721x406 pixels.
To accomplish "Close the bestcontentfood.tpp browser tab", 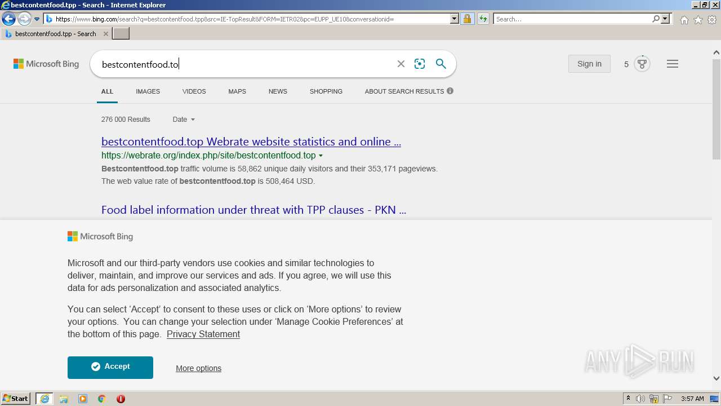I will [106, 34].
